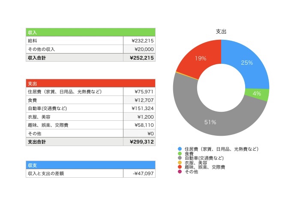Click the green 食費 legend dot
The height and width of the screenshot is (212, 297).
pos(180,153)
